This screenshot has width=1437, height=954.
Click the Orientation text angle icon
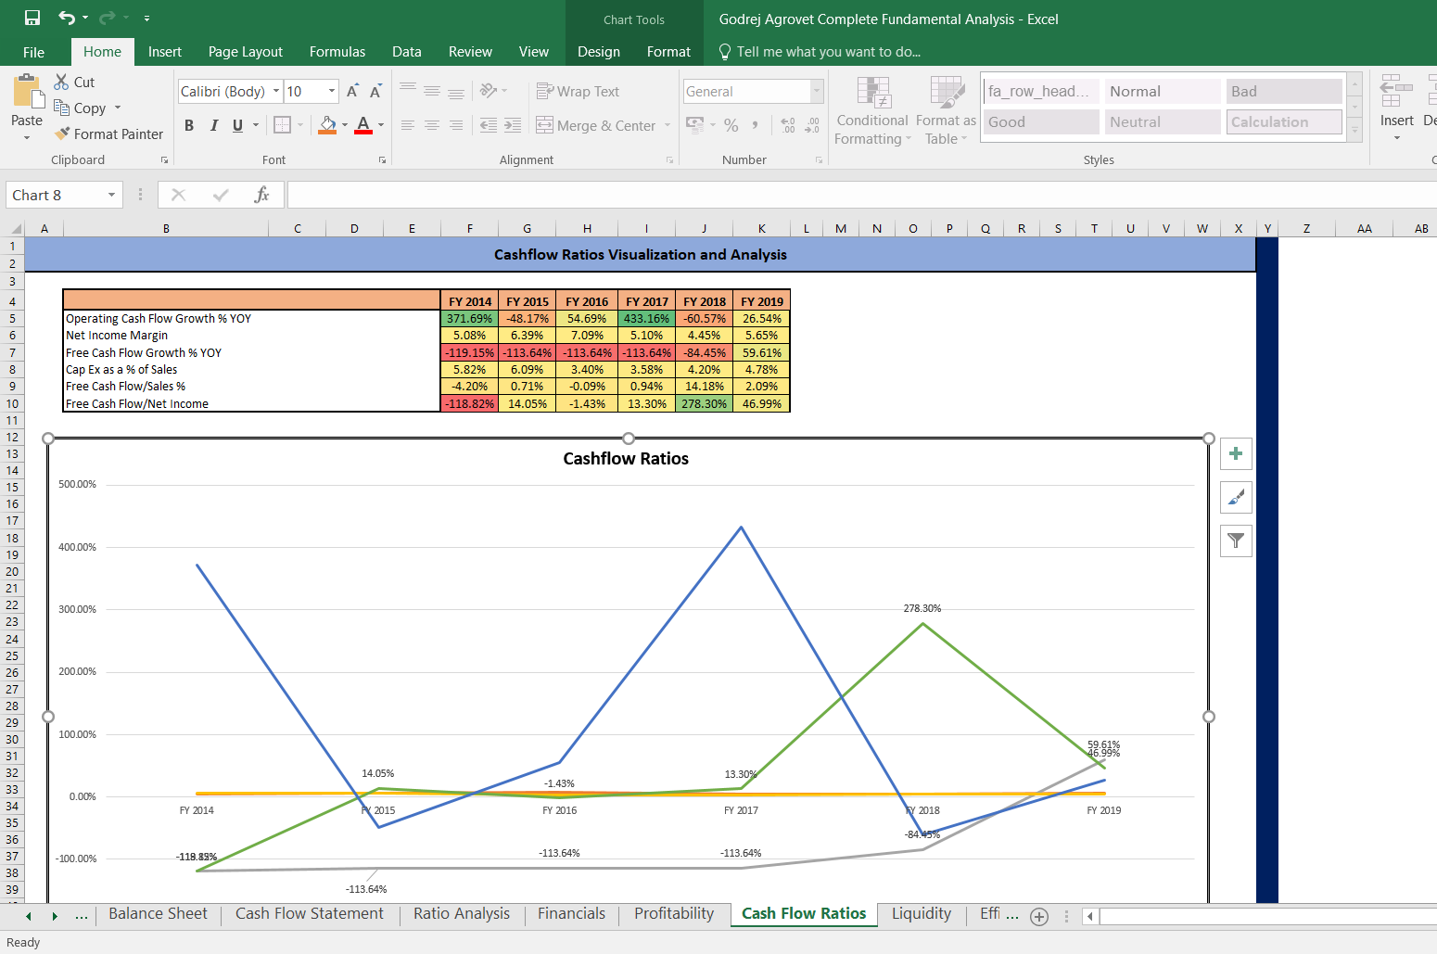[x=489, y=91]
